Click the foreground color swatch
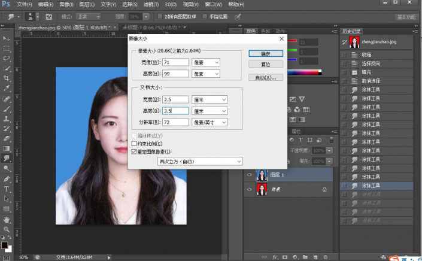Image resolution: width=422 pixels, height=261 pixels. pyautogui.click(x=5, y=244)
